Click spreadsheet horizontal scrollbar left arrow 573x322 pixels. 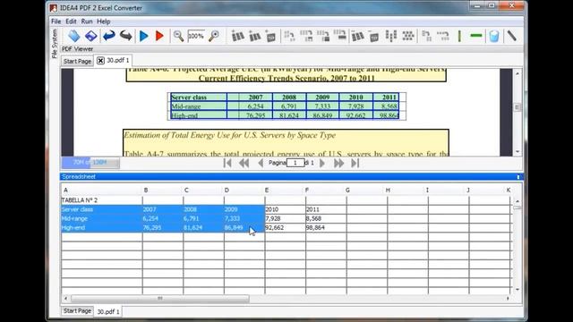(x=65, y=298)
